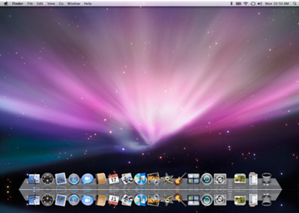This screenshot has height=213, width=299.
Task: Click the Mon 10:50 AM clock
Action: pyautogui.click(x=277, y=3)
